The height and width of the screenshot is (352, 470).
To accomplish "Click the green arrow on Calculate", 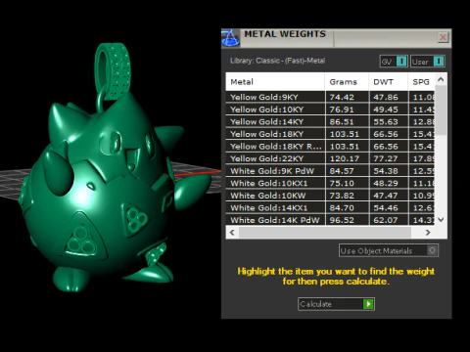I will tap(368, 304).
